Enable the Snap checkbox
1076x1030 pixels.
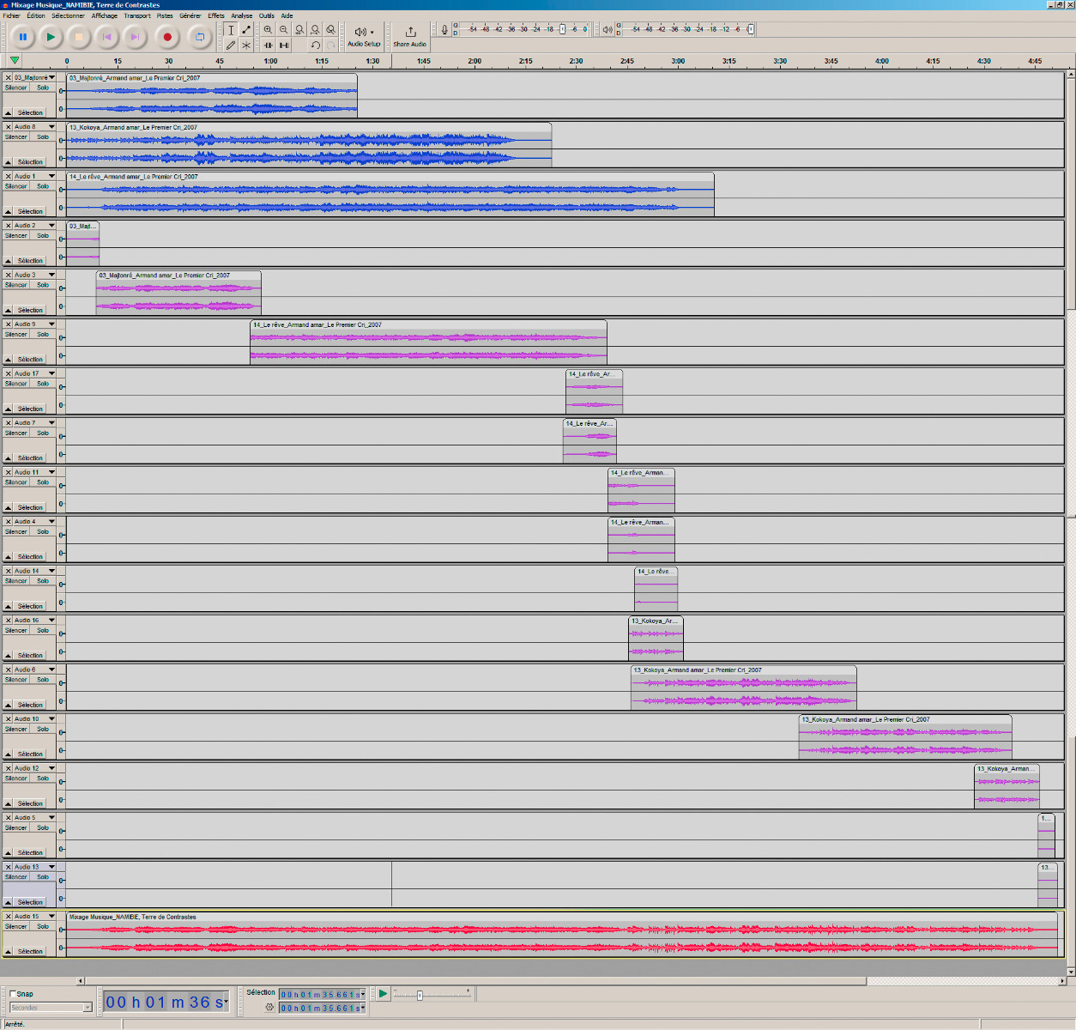pos(15,992)
